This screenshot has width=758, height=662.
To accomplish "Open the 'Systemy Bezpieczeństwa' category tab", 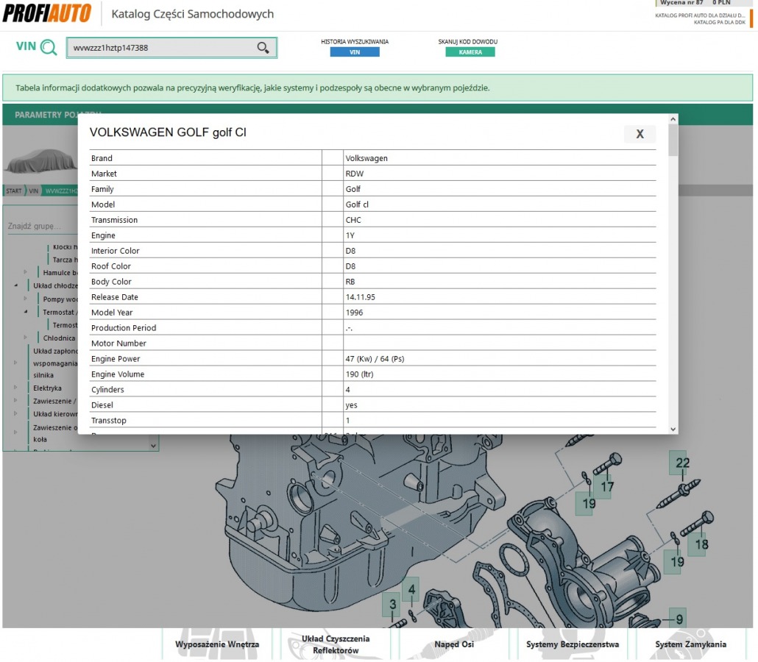I will [573, 644].
